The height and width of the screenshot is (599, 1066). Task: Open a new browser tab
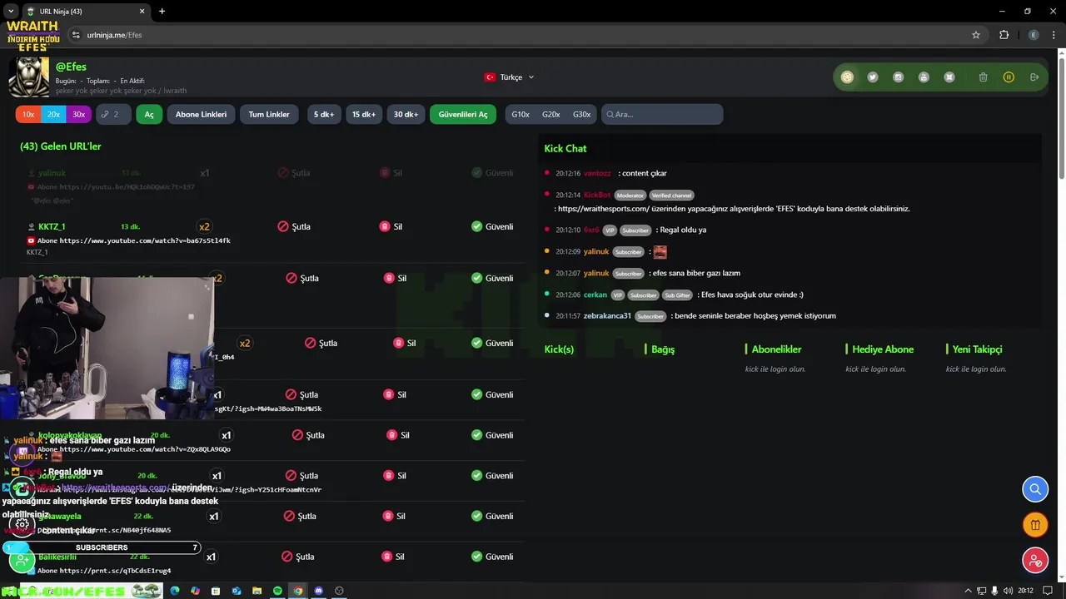coord(162,12)
